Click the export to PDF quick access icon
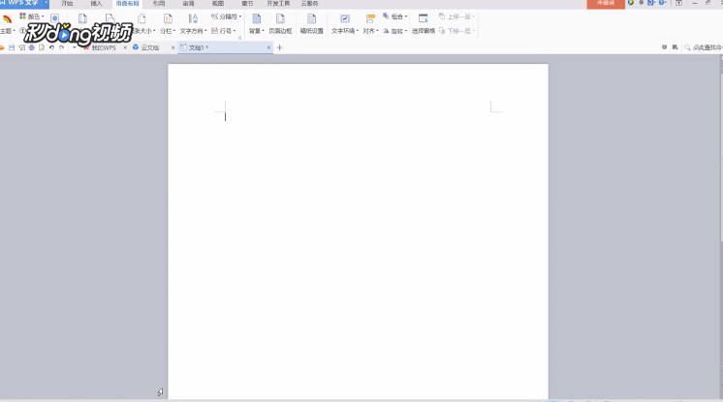Viewport: 723px width, 402px height. coord(21,47)
